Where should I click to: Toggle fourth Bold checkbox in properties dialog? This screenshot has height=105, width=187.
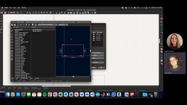pyautogui.click(x=94, y=40)
